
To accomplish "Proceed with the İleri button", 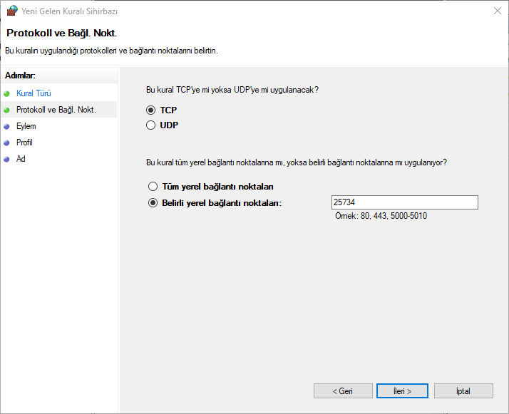I will (x=403, y=391).
